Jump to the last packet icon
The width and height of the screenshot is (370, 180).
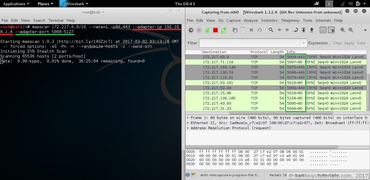click(311, 30)
